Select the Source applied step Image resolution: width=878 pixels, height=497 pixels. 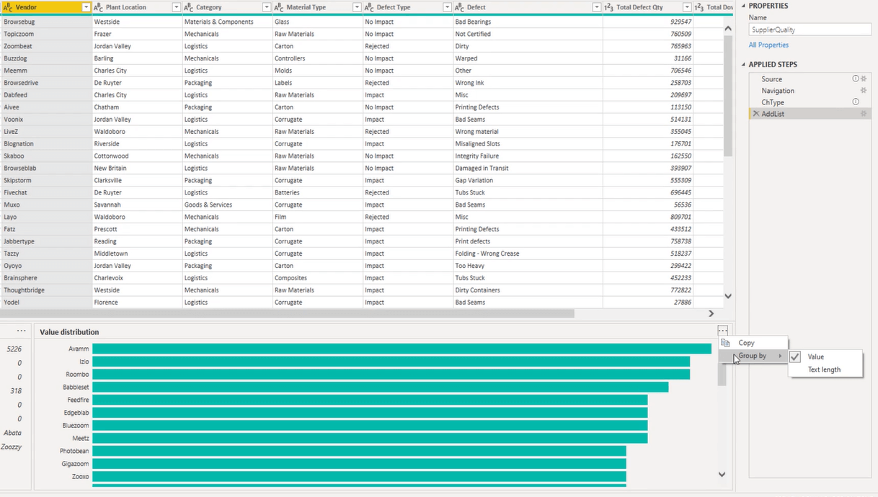(x=810, y=79)
